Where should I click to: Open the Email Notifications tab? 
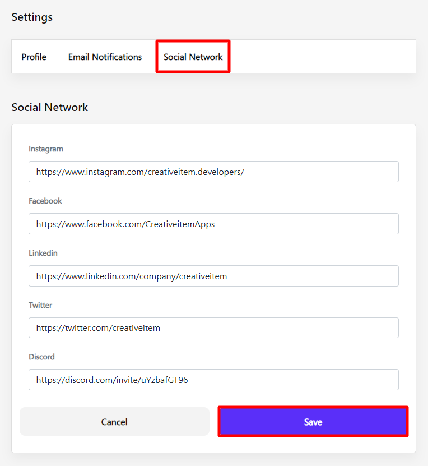(x=105, y=57)
